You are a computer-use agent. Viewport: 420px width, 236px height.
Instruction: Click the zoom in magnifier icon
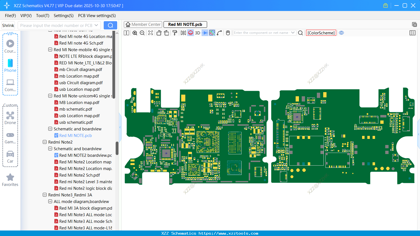135,33
